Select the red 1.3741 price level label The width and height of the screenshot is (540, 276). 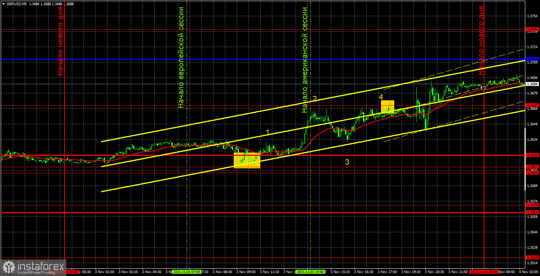click(x=532, y=29)
